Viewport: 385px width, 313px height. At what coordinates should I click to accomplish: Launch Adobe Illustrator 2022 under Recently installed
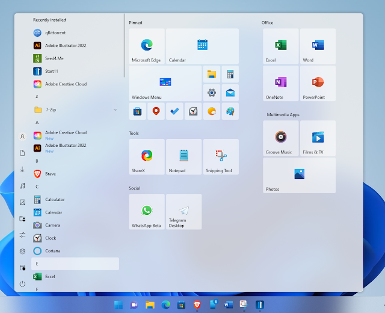click(75, 46)
